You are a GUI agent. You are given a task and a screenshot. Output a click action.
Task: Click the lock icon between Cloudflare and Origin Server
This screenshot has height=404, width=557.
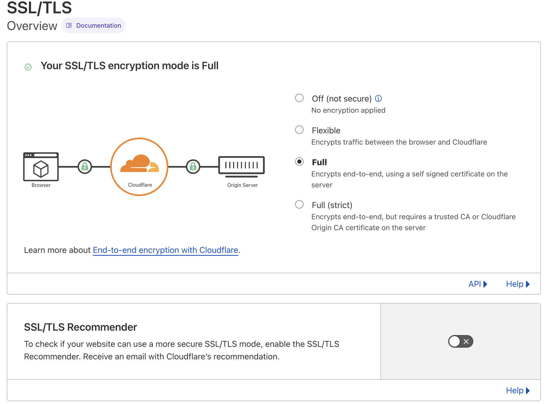coord(193,166)
